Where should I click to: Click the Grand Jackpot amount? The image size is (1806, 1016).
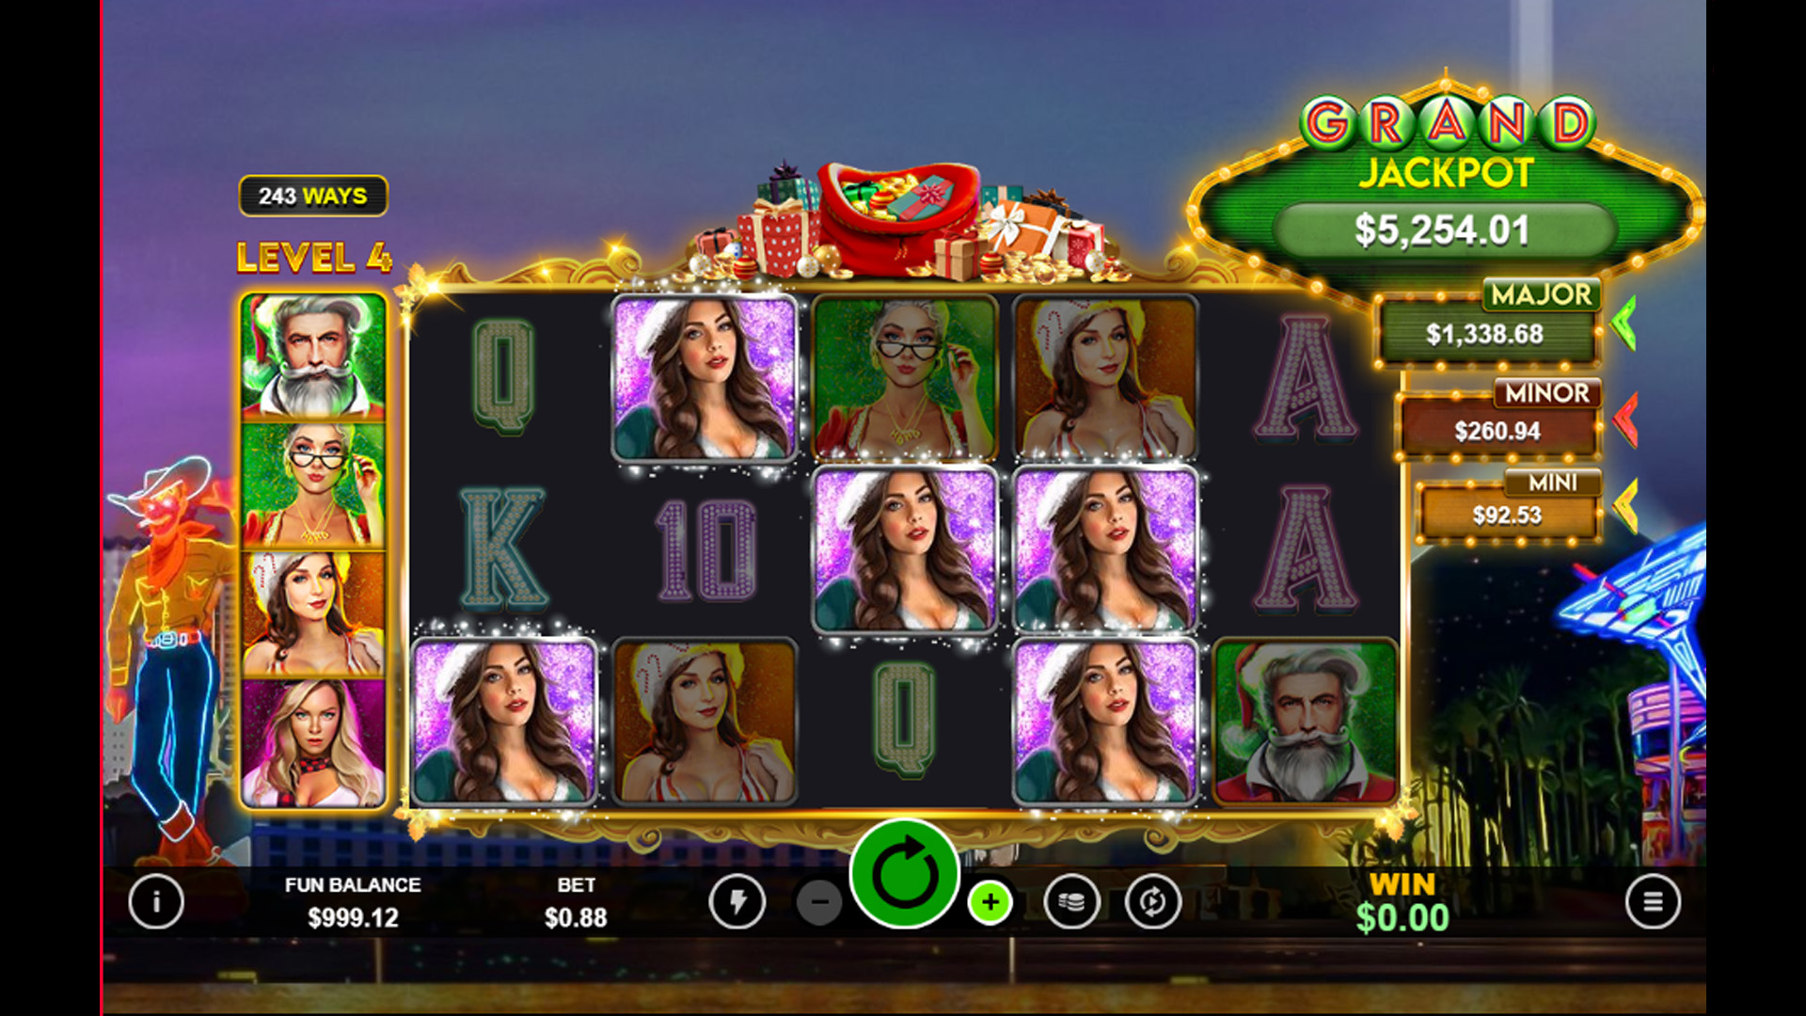[x=1443, y=230]
